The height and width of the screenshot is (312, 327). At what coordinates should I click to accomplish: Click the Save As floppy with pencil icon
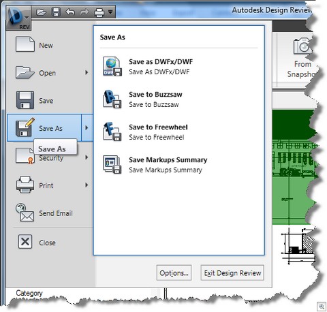click(25, 127)
